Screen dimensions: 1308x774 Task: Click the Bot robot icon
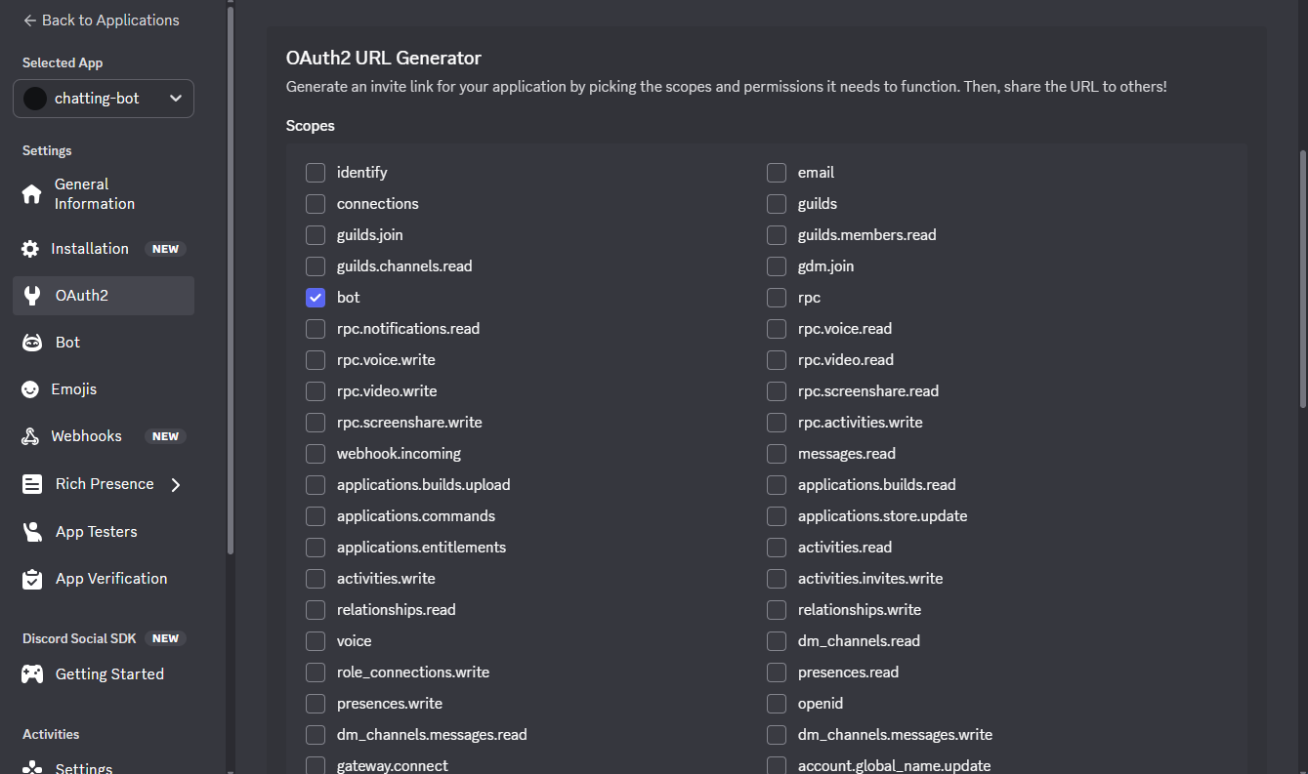click(x=32, y=343)
